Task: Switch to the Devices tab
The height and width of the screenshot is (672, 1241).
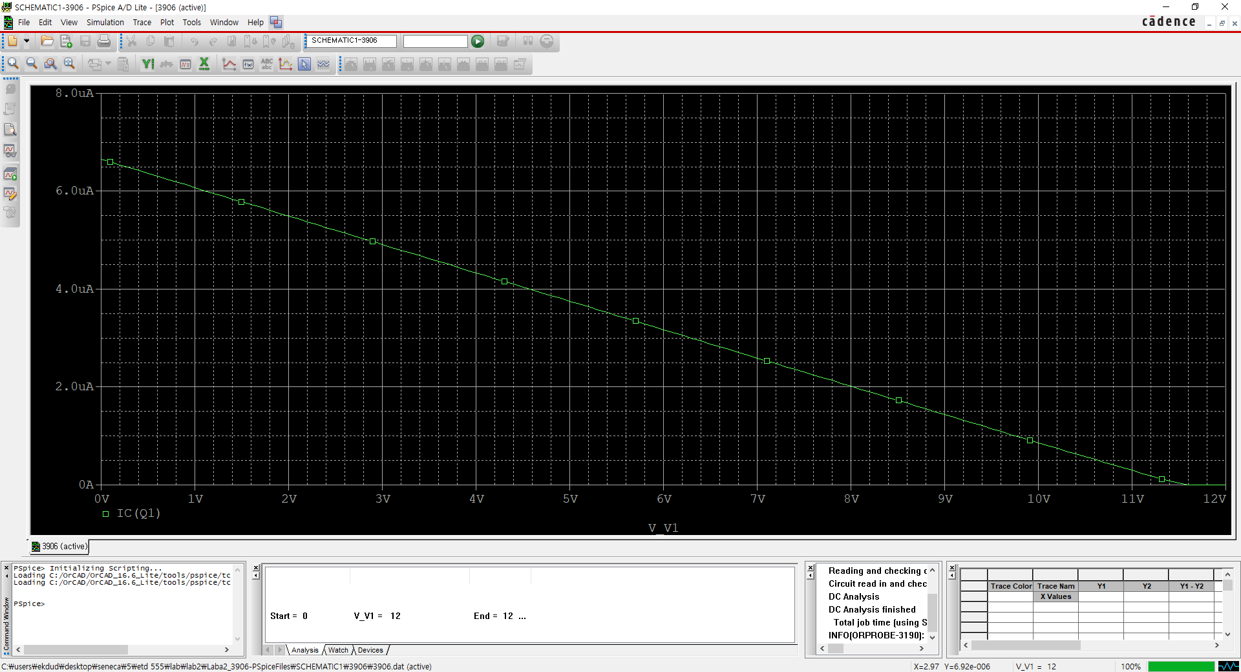Action: [x=370, y=650]
